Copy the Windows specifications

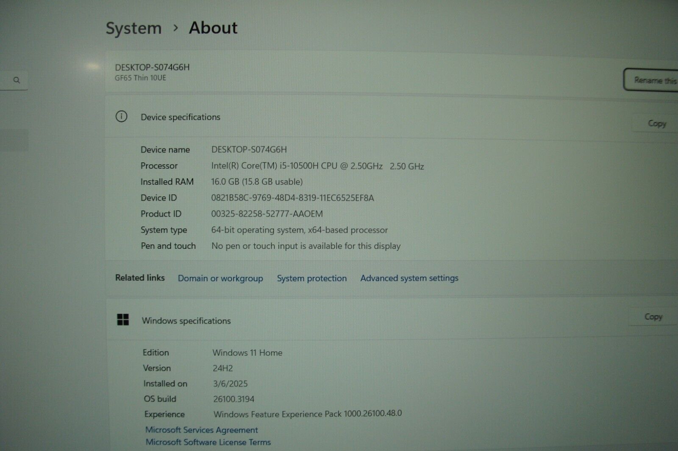tap(653, 317)
